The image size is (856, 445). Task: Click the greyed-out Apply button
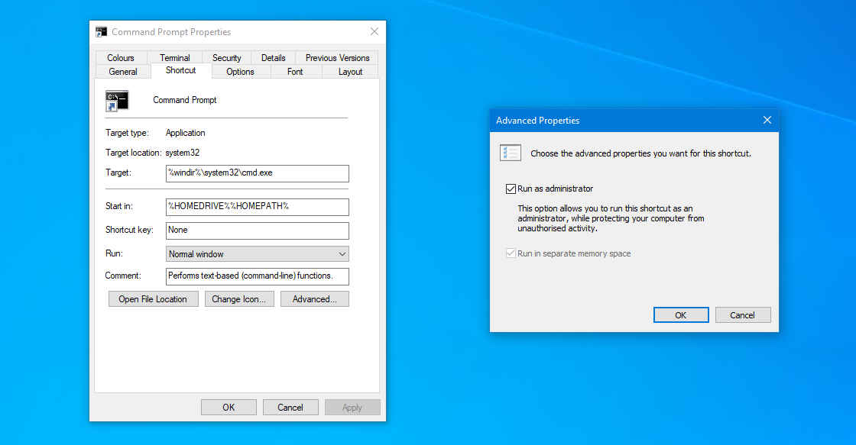click(352, 408)
